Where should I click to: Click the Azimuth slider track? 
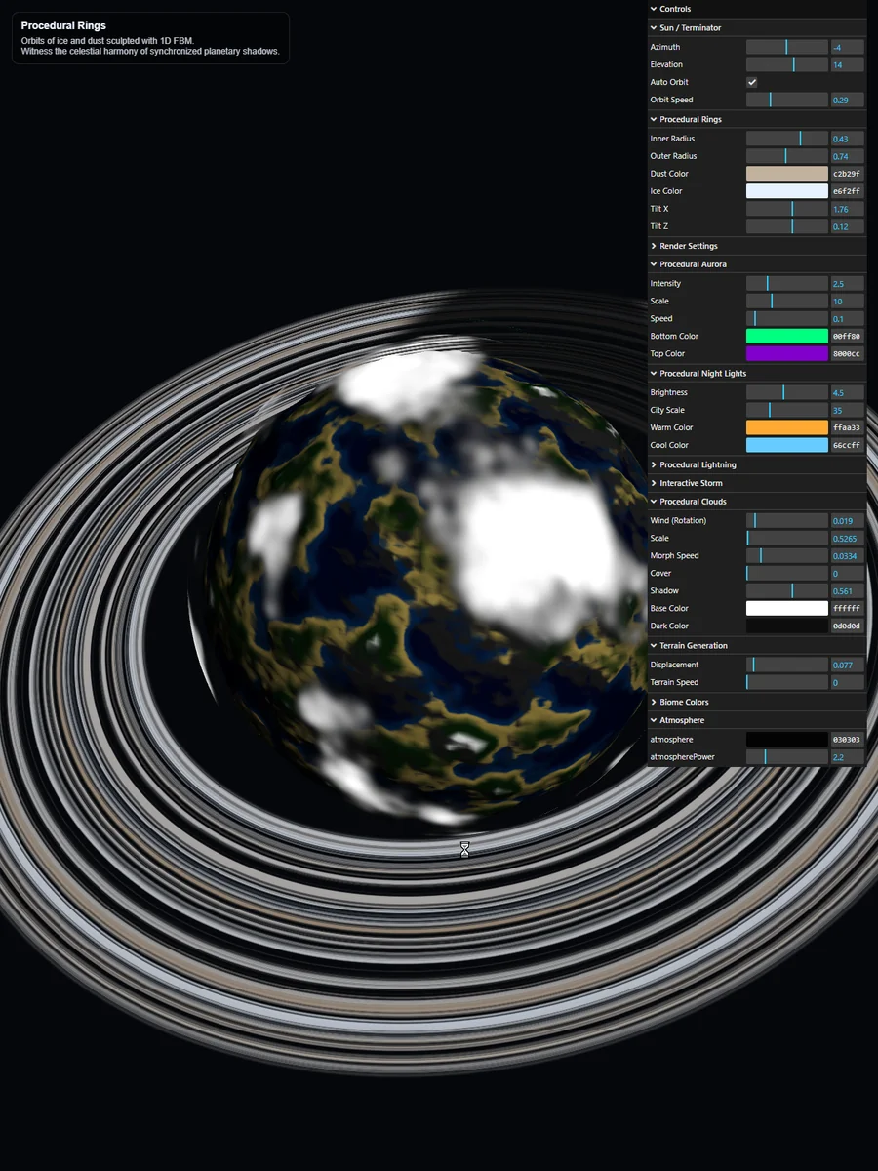(786, 47)
